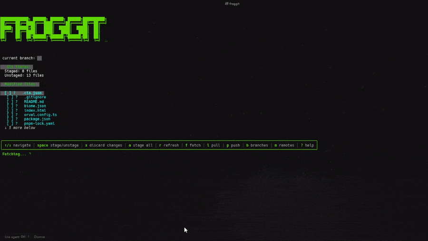Image resolution: width=428 pixels, height=241 pixels.
Task: Click the '5 more below' indicator
Action: point(20,128)
